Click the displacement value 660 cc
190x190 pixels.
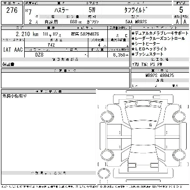tap(76, 22)
